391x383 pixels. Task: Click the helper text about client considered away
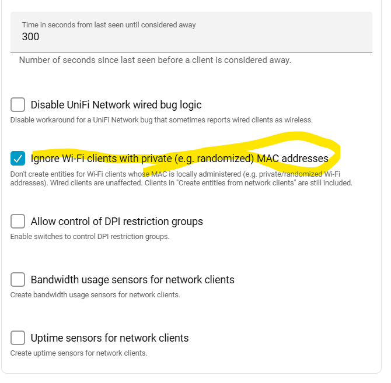click(155, 60)
